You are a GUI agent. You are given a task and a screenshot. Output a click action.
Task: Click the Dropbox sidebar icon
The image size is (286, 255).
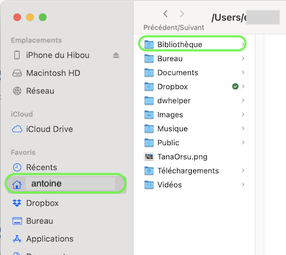[17, 203]
